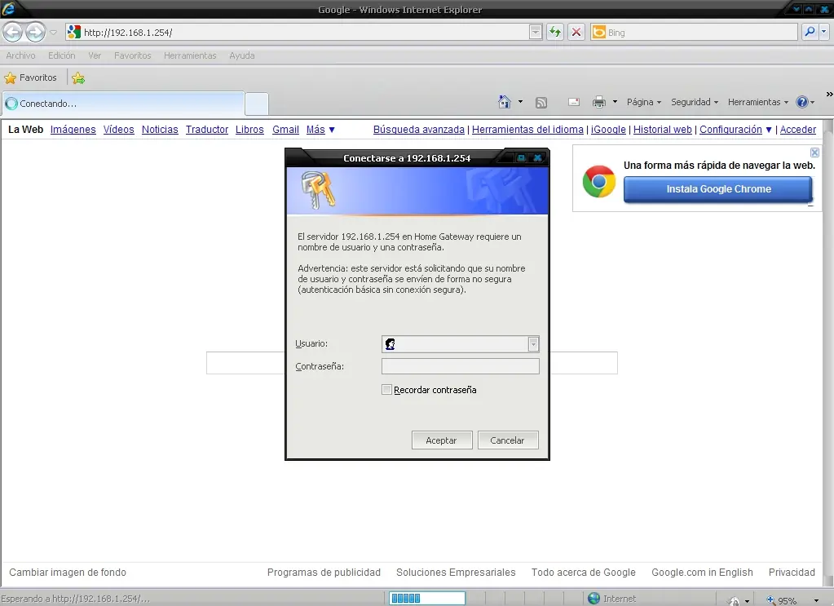The image size is (834, 606).
Task: Open the Vídeos link
Action: point(118,130)
